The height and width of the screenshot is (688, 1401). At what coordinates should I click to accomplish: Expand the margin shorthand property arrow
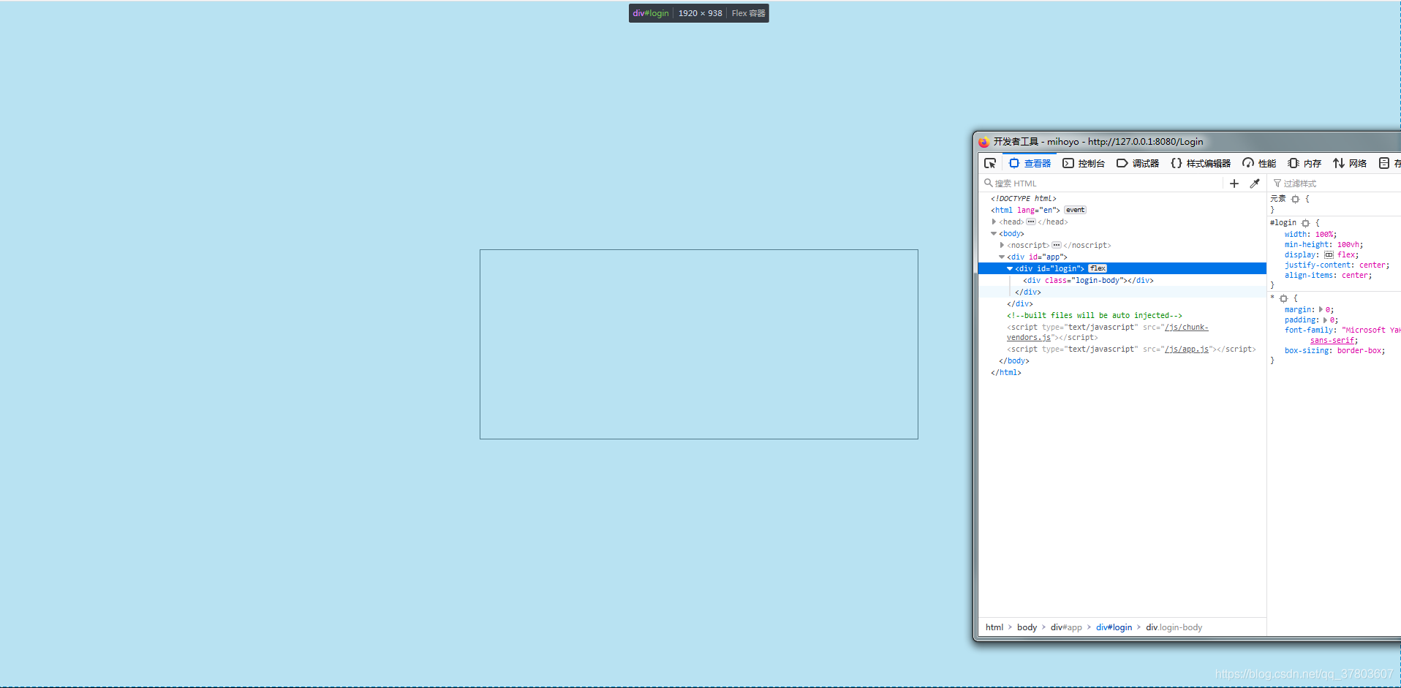click(x=1321, y=309)
